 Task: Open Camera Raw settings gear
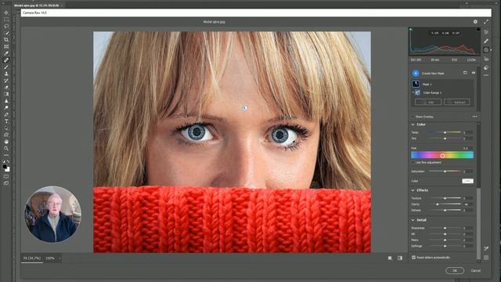pyautogui.click(x=475, y=22)
